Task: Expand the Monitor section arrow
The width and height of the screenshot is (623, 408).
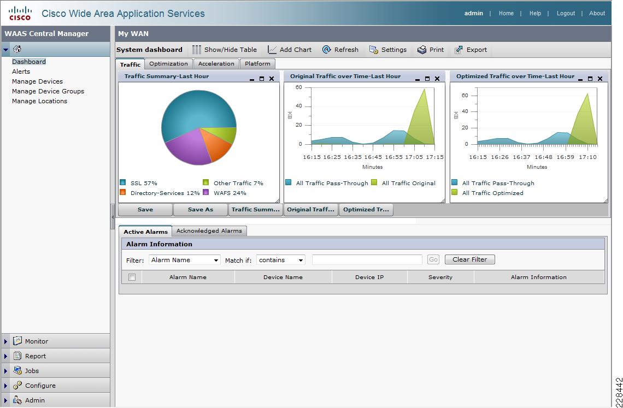Action: (x=5, y=341)
